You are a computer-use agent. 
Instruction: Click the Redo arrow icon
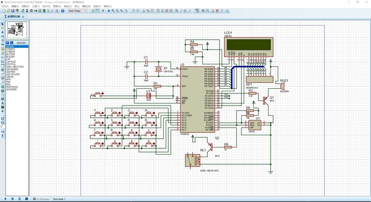click(x=138, y=11)
